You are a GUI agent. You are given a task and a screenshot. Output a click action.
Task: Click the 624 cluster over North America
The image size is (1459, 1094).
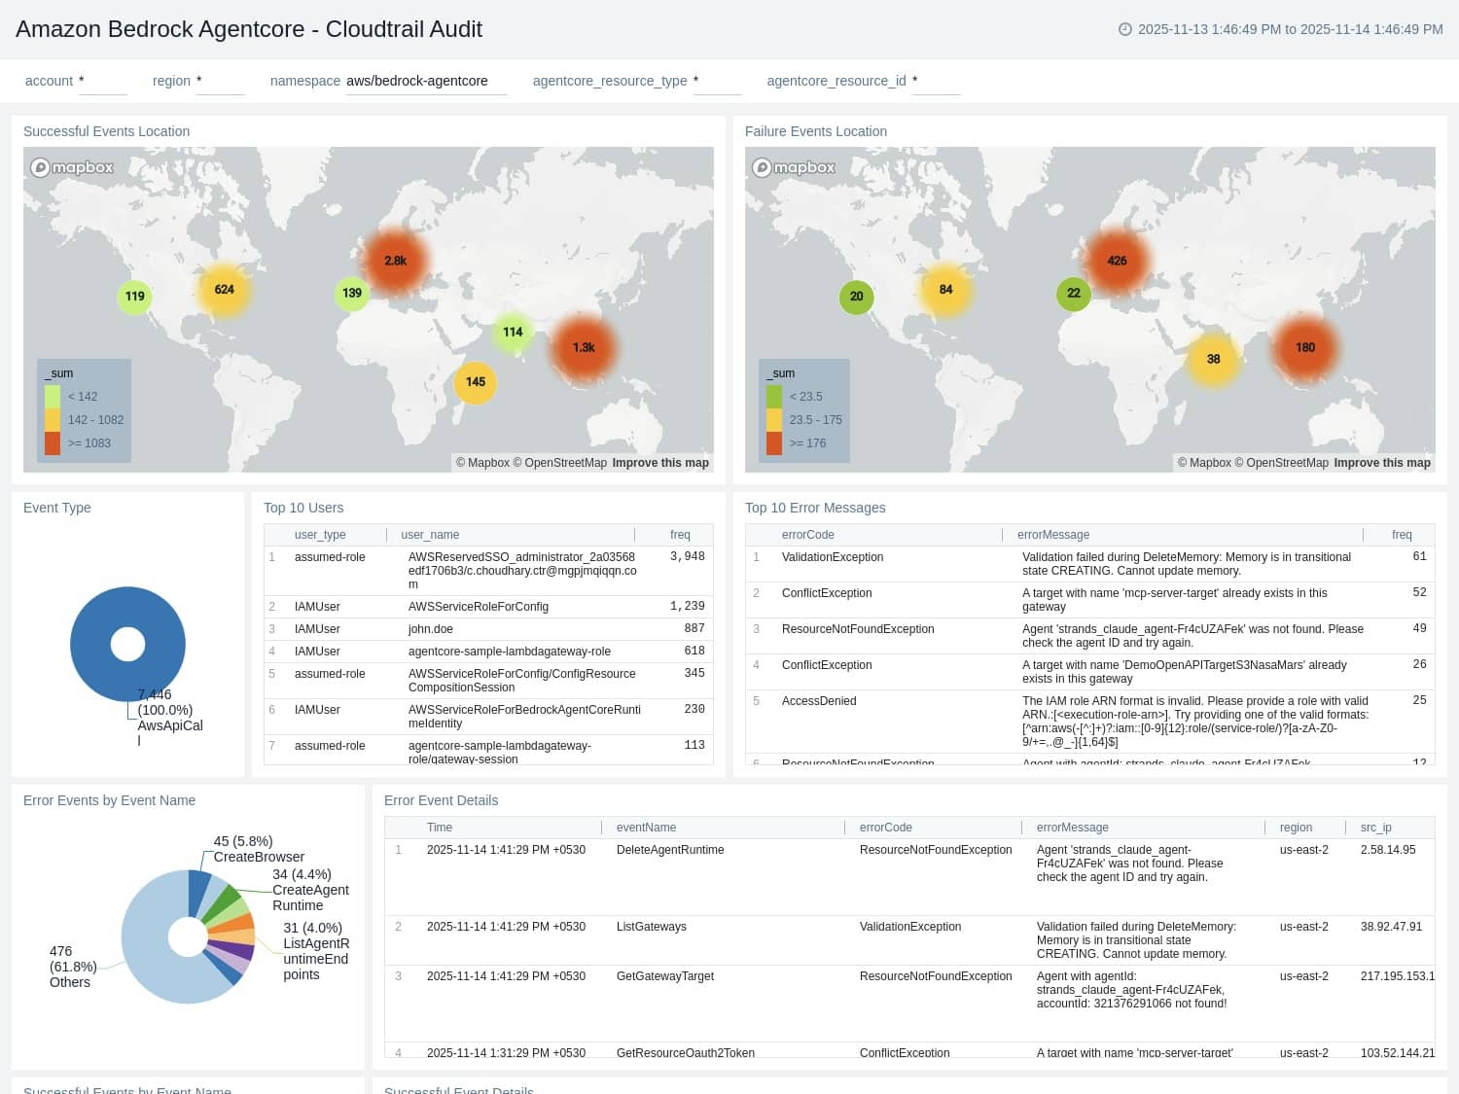point(224,289)
